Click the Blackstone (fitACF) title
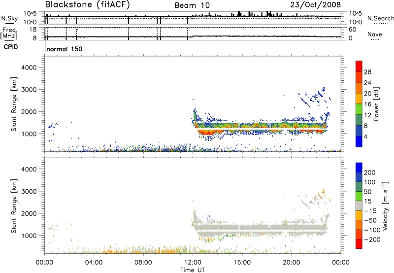The image size is (394, 273). tap(87, 5)
